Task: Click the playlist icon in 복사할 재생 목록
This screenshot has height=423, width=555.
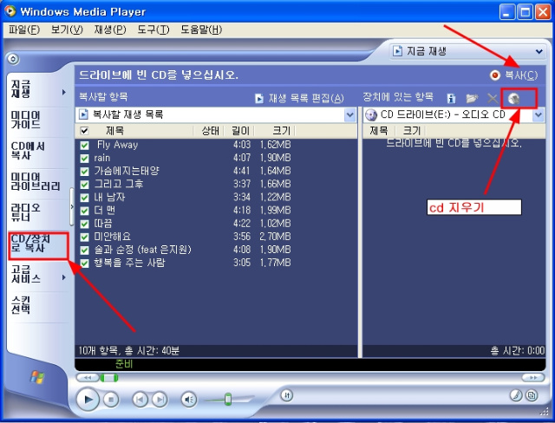Action: (83, 114)
